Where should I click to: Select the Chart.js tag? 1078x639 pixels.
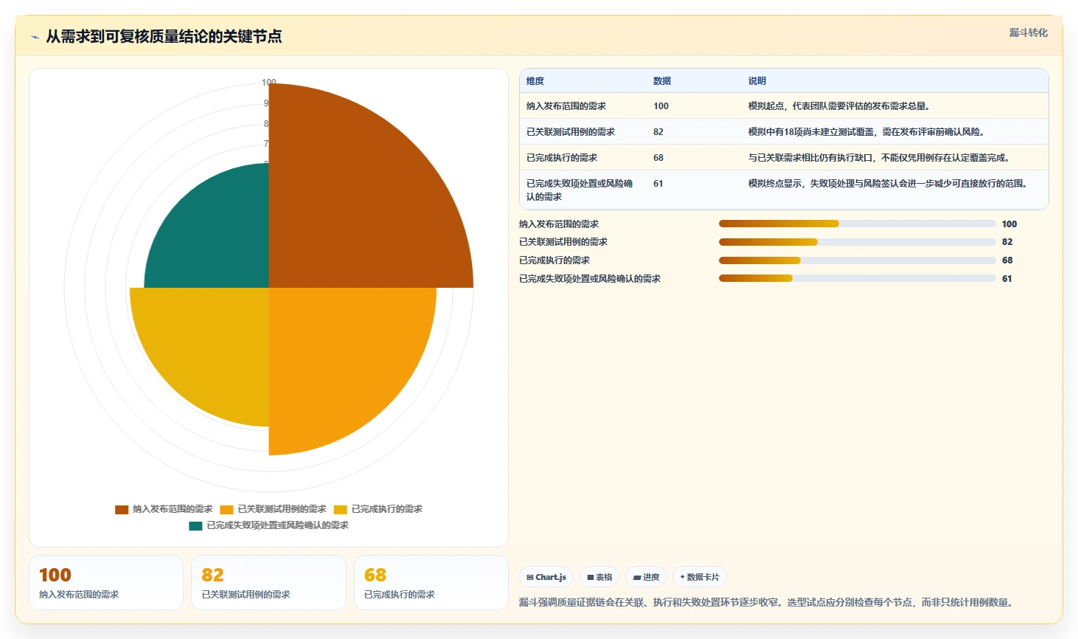coord(546,577)
